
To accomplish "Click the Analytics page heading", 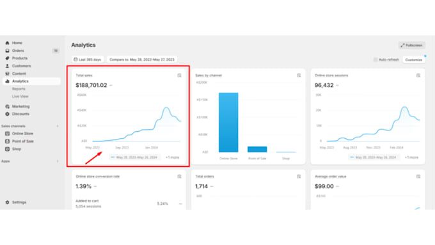I will point(84,45).
